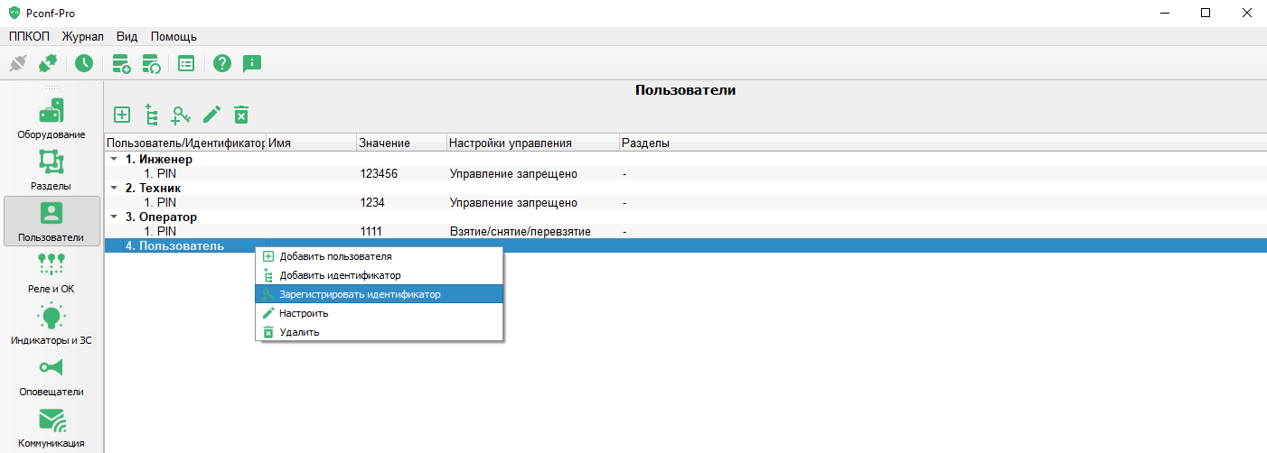Click the connect plug icon in the toolbar
The width and height of the screenshot is (1267, 453).
(x=48, y=63)
